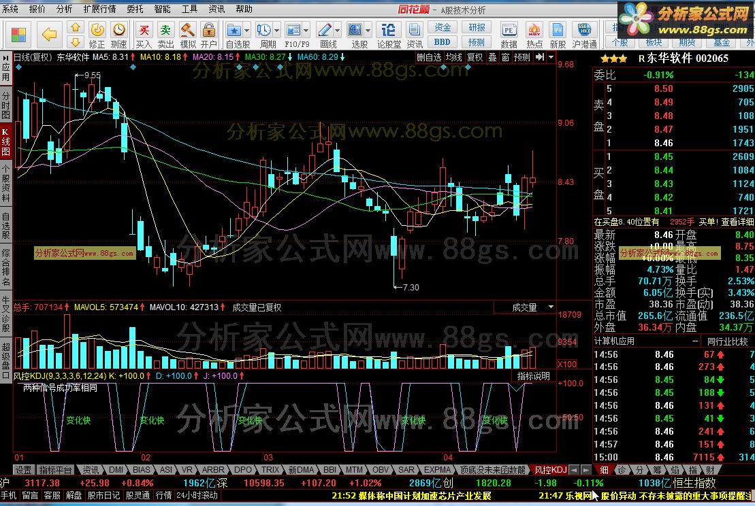The height and width of the screenshot is (506, 755).
Task: Click the 买入 buy icon
Action: (144, 35)
